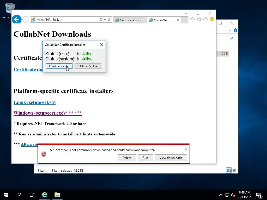Click the File Explorer search box
The image size is (267, 200).
pos(226,38)
